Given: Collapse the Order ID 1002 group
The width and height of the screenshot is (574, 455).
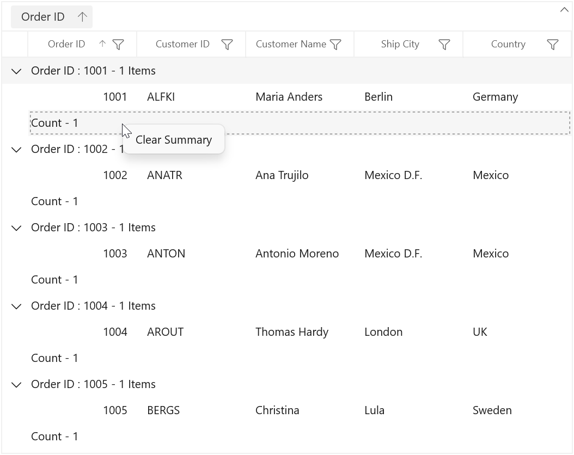Looking at the screenshot, I should point(16,149).
